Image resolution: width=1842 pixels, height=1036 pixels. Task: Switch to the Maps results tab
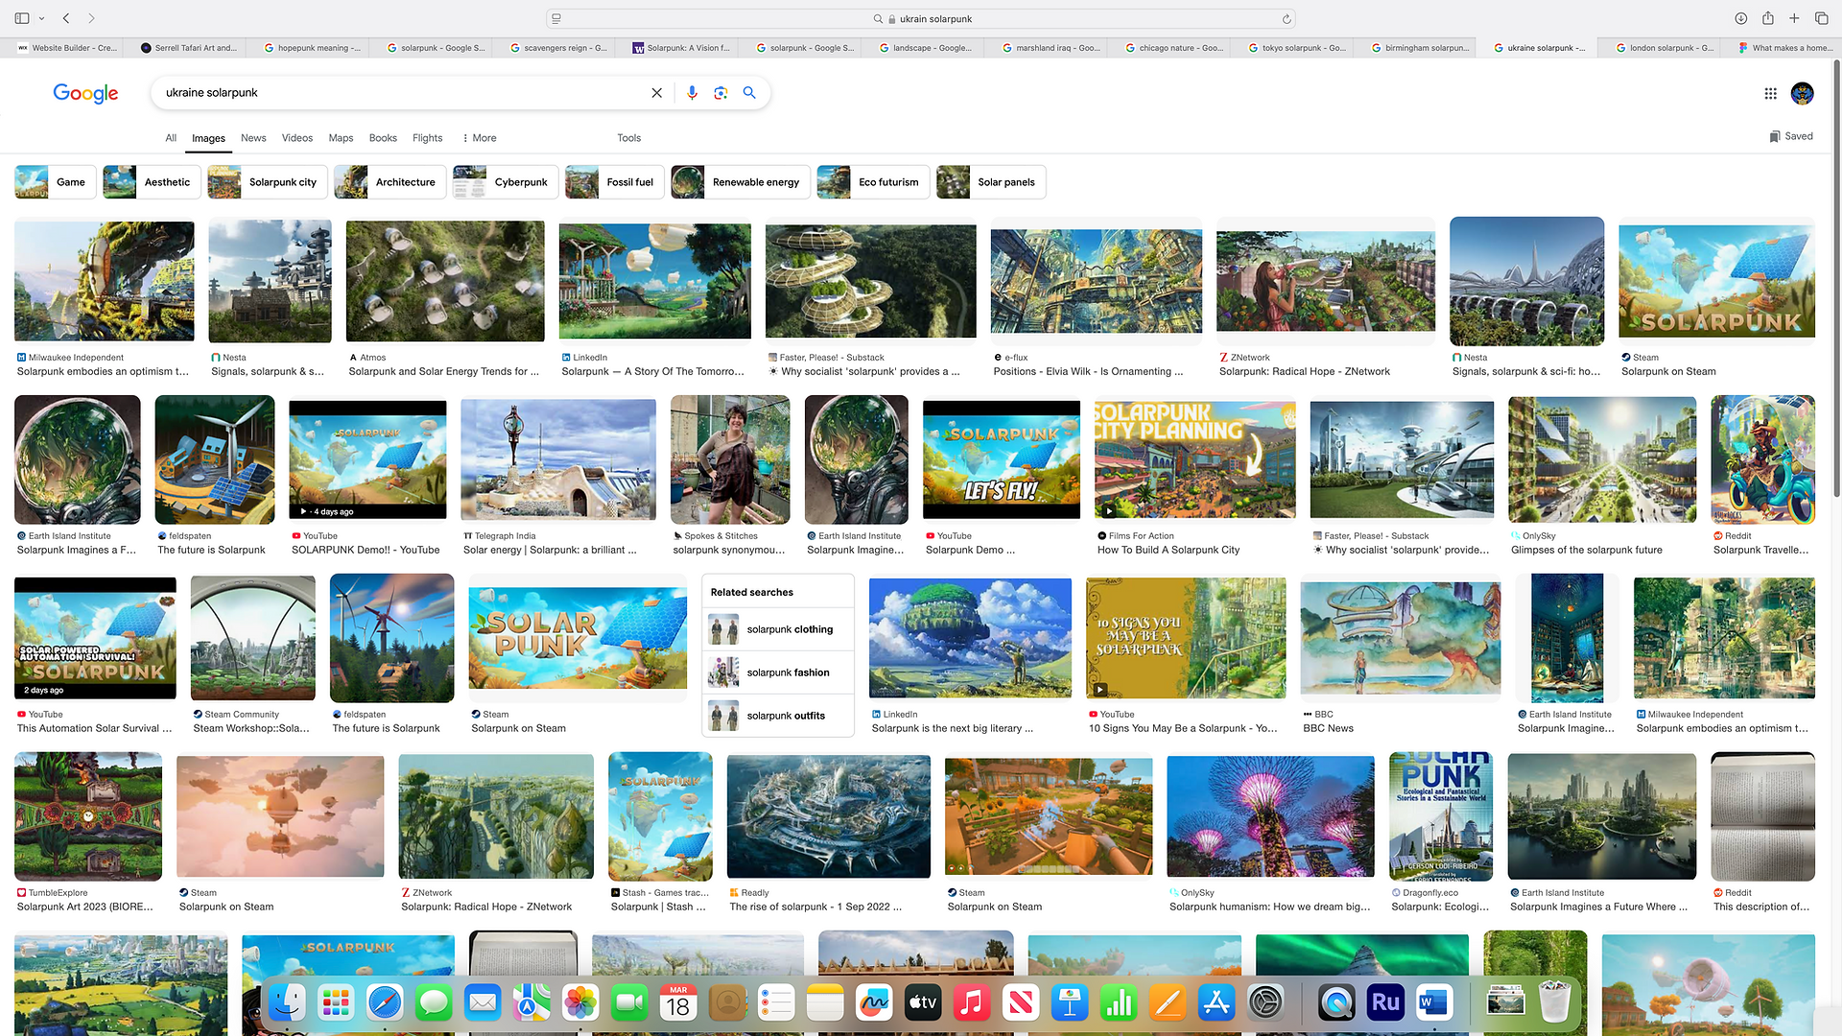coord(341,138)
